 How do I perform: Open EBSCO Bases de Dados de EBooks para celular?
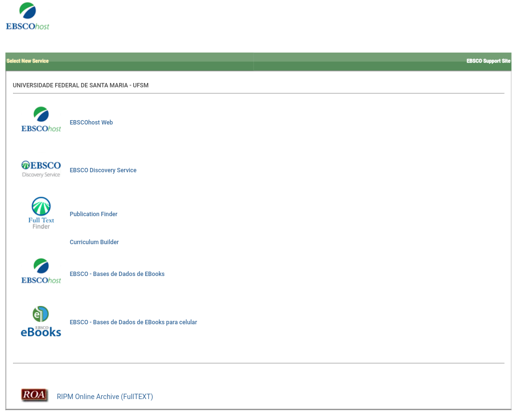133,322
